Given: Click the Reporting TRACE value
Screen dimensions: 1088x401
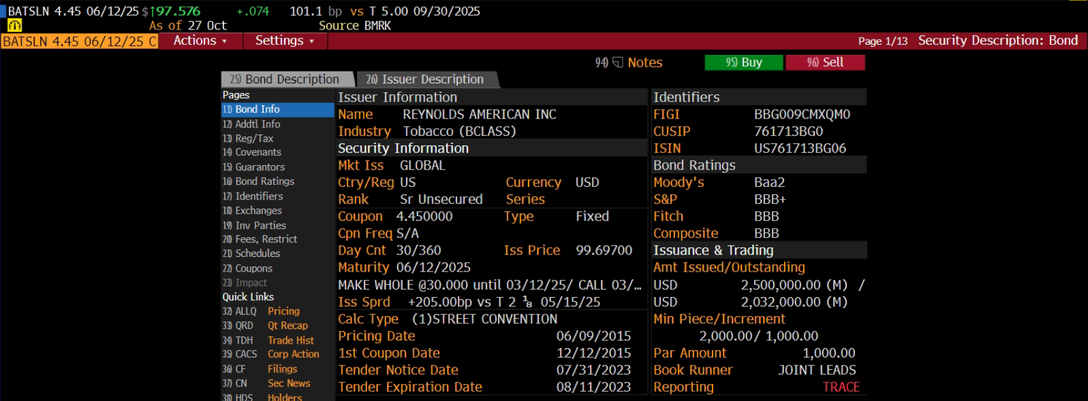Looking at the screenshot, I should coord(841,387).
